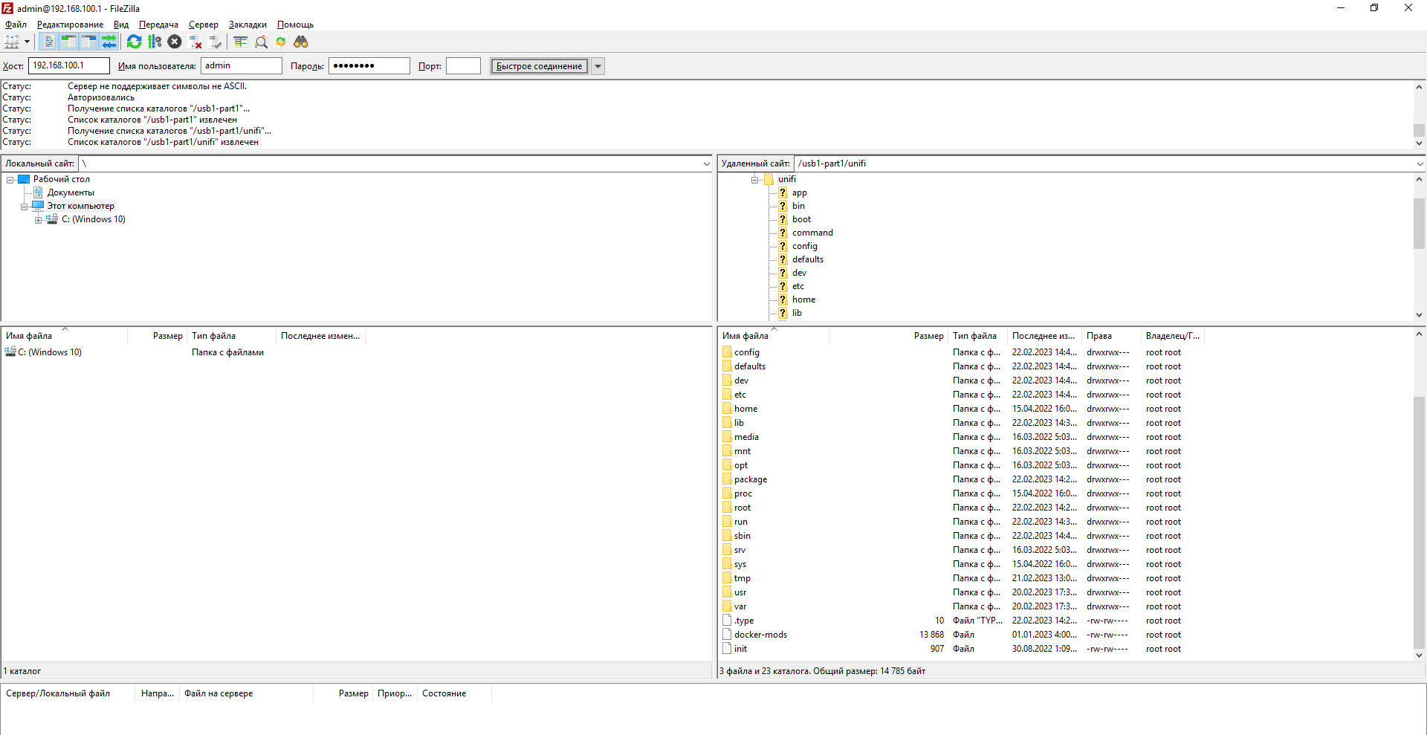Image resolution: width=1427 pixels, height=735 pixels.
Task: Select the init file in remote list
Action: pos(740,649)
